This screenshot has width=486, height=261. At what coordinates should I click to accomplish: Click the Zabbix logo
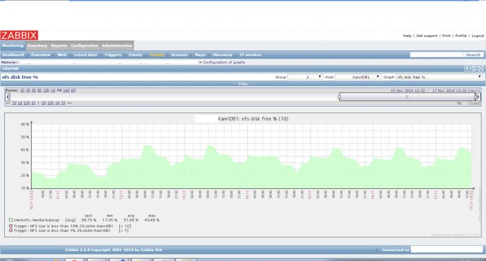click(20, 35)
